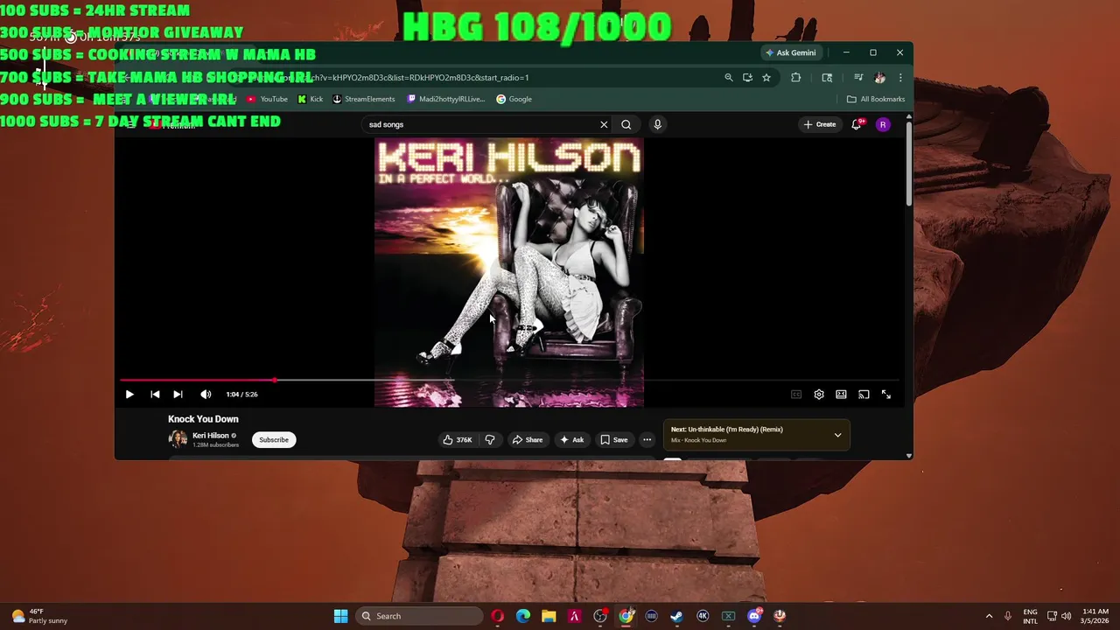Open the StreamElements bookmark
Screen dimensions: 1120x630
(364, 100)
